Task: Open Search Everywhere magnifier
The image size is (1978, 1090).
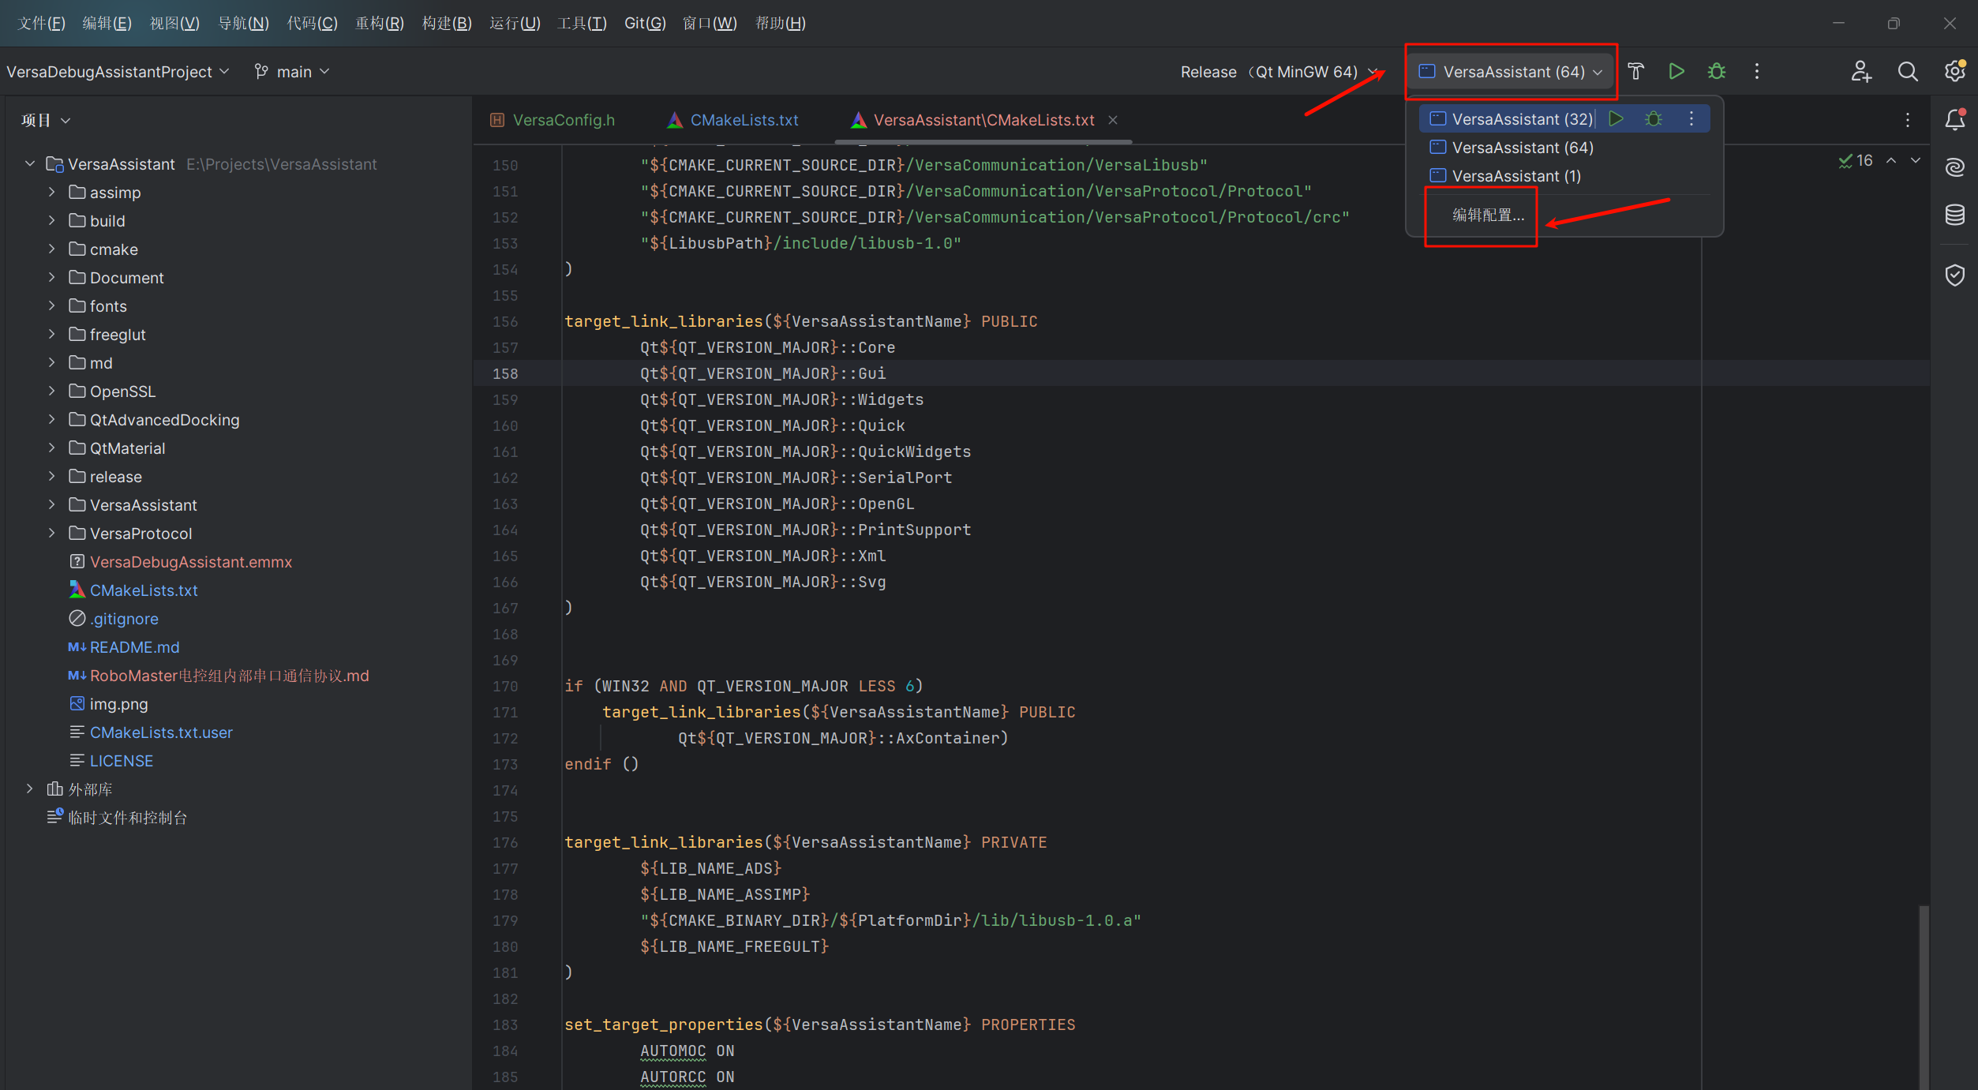Action: pyautogui.click(x=1908, y=72)
